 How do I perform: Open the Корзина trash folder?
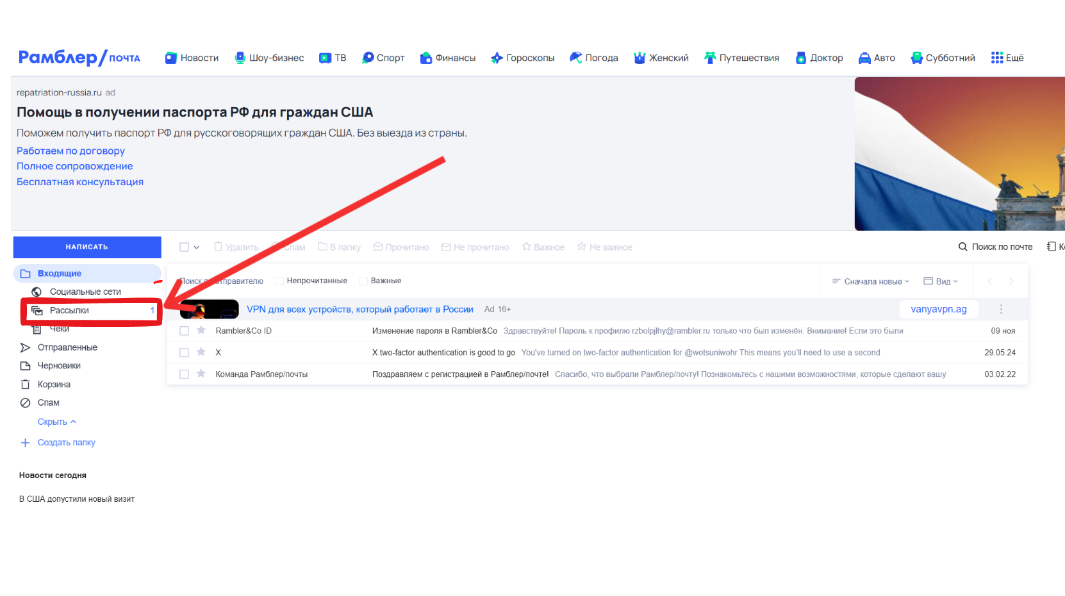click(x=54, y=385)
